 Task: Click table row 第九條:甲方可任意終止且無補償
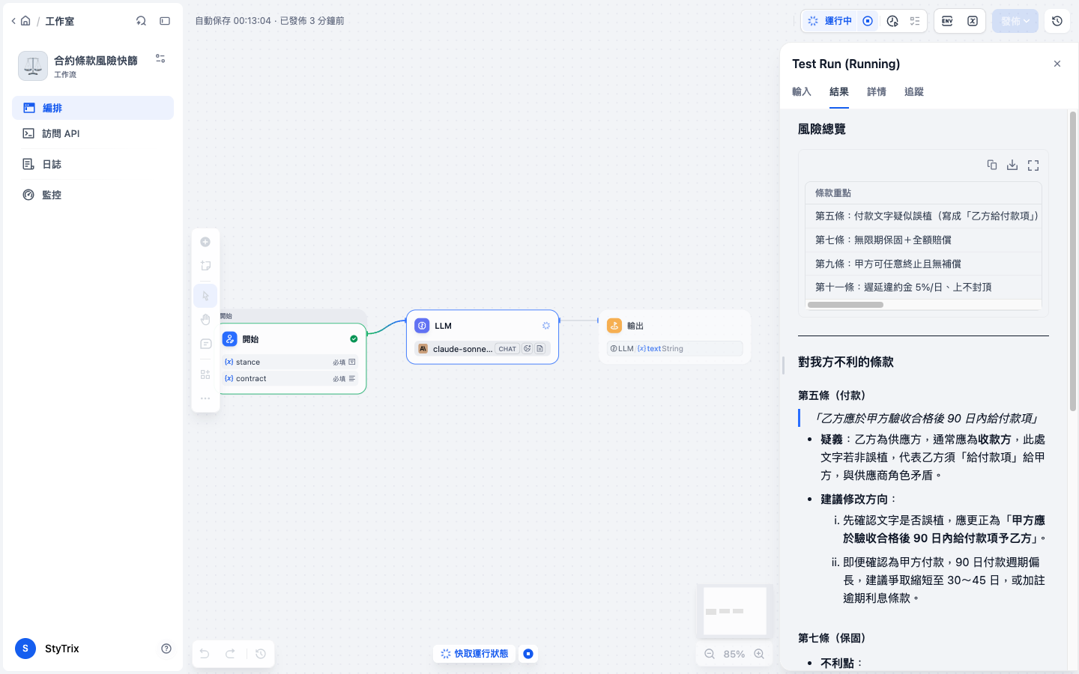(x=923, y=264)
